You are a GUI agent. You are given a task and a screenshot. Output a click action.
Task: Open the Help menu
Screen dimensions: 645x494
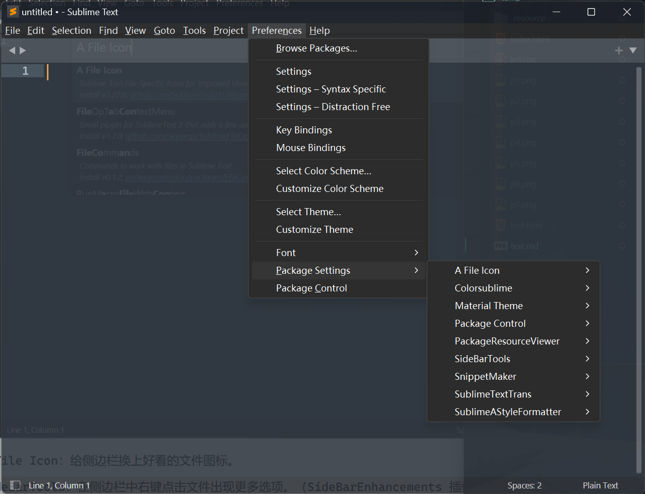coord(320,31)
